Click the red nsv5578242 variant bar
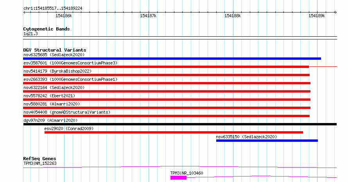Viewport: 348px width, 182px height. (167, 100)
